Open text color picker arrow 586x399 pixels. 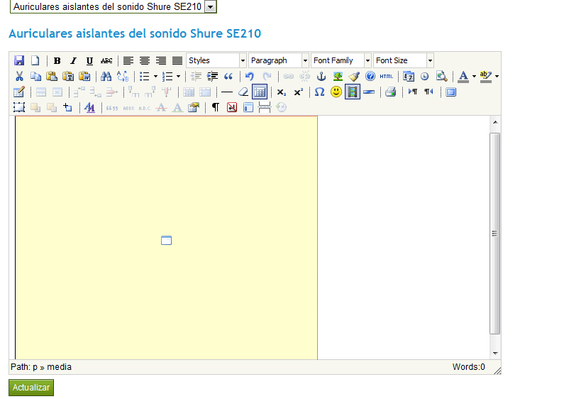pyautogui.click(x=474, y=76)
